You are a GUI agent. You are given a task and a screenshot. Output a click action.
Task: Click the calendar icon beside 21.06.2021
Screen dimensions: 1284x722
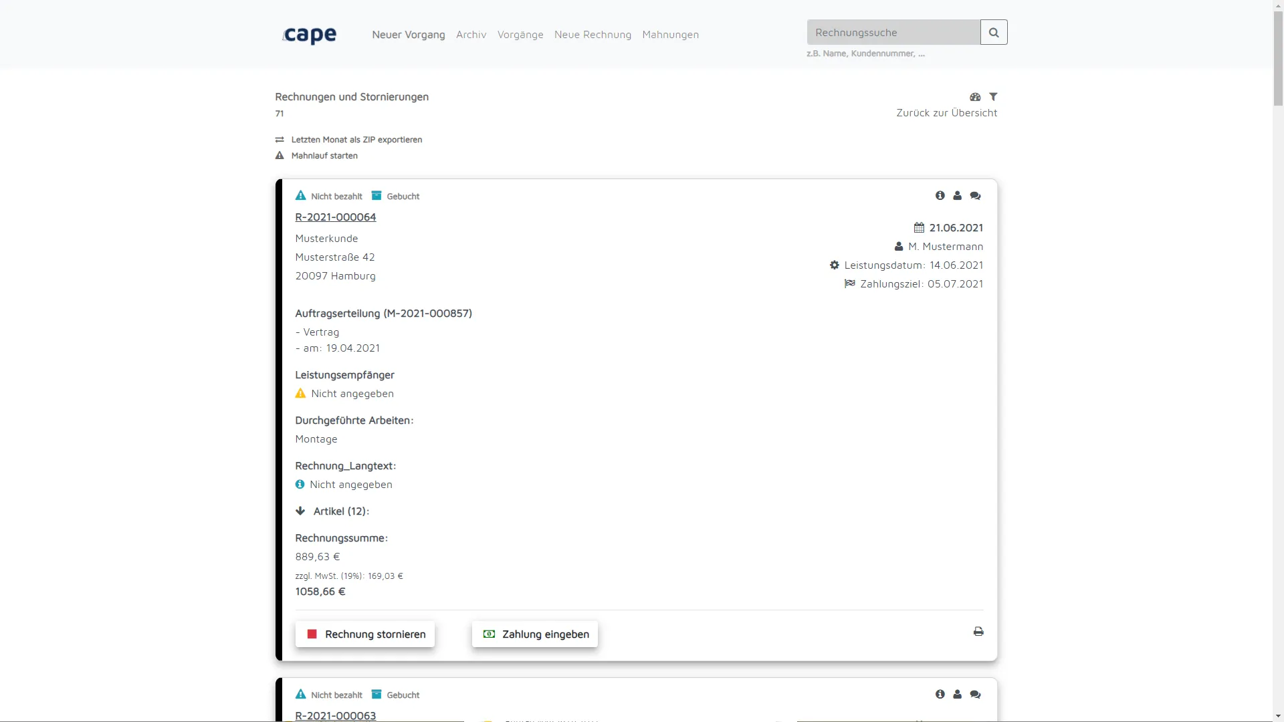(x=919, y=228)
